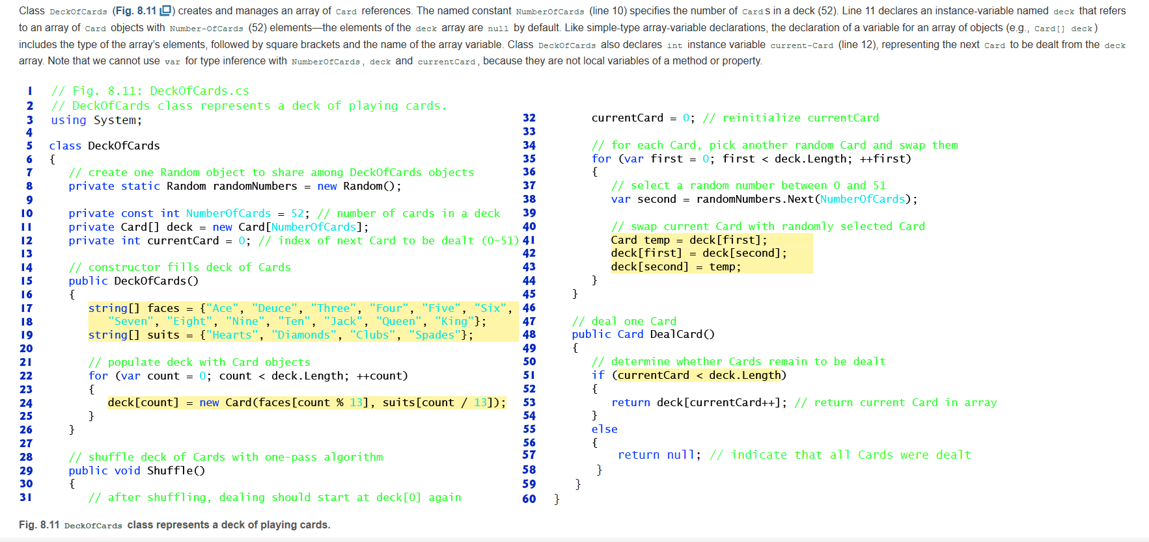Viewport: 1149px width, 542px height.
Task: Click line number 24 in the left column
Action: point(26,403)
